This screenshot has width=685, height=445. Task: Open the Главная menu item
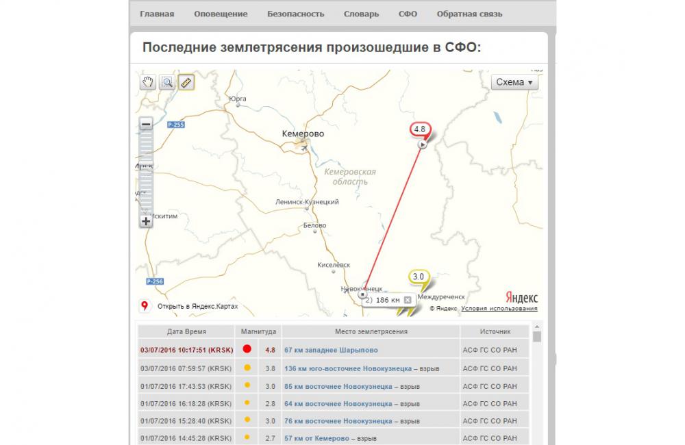pyautogui.click(x=157, y=14)
